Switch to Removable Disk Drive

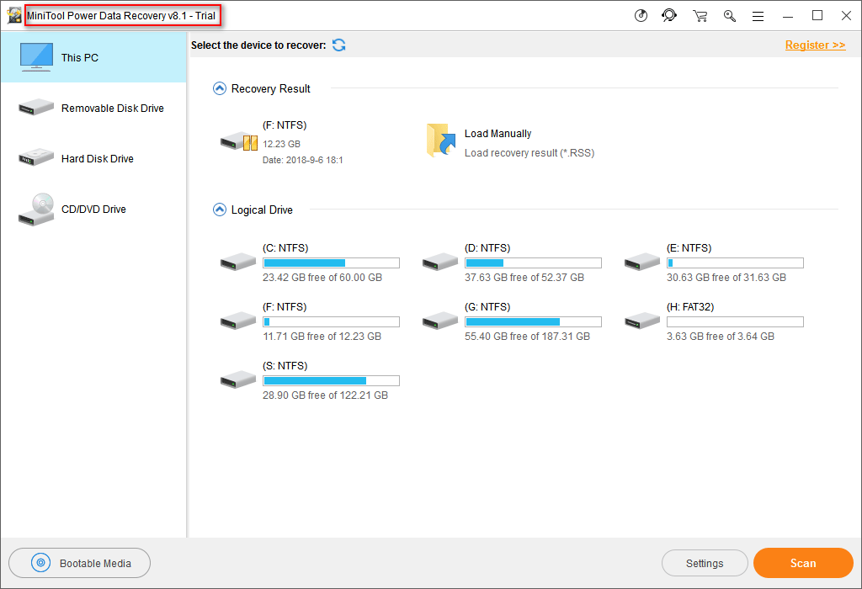tap(93, 109)
